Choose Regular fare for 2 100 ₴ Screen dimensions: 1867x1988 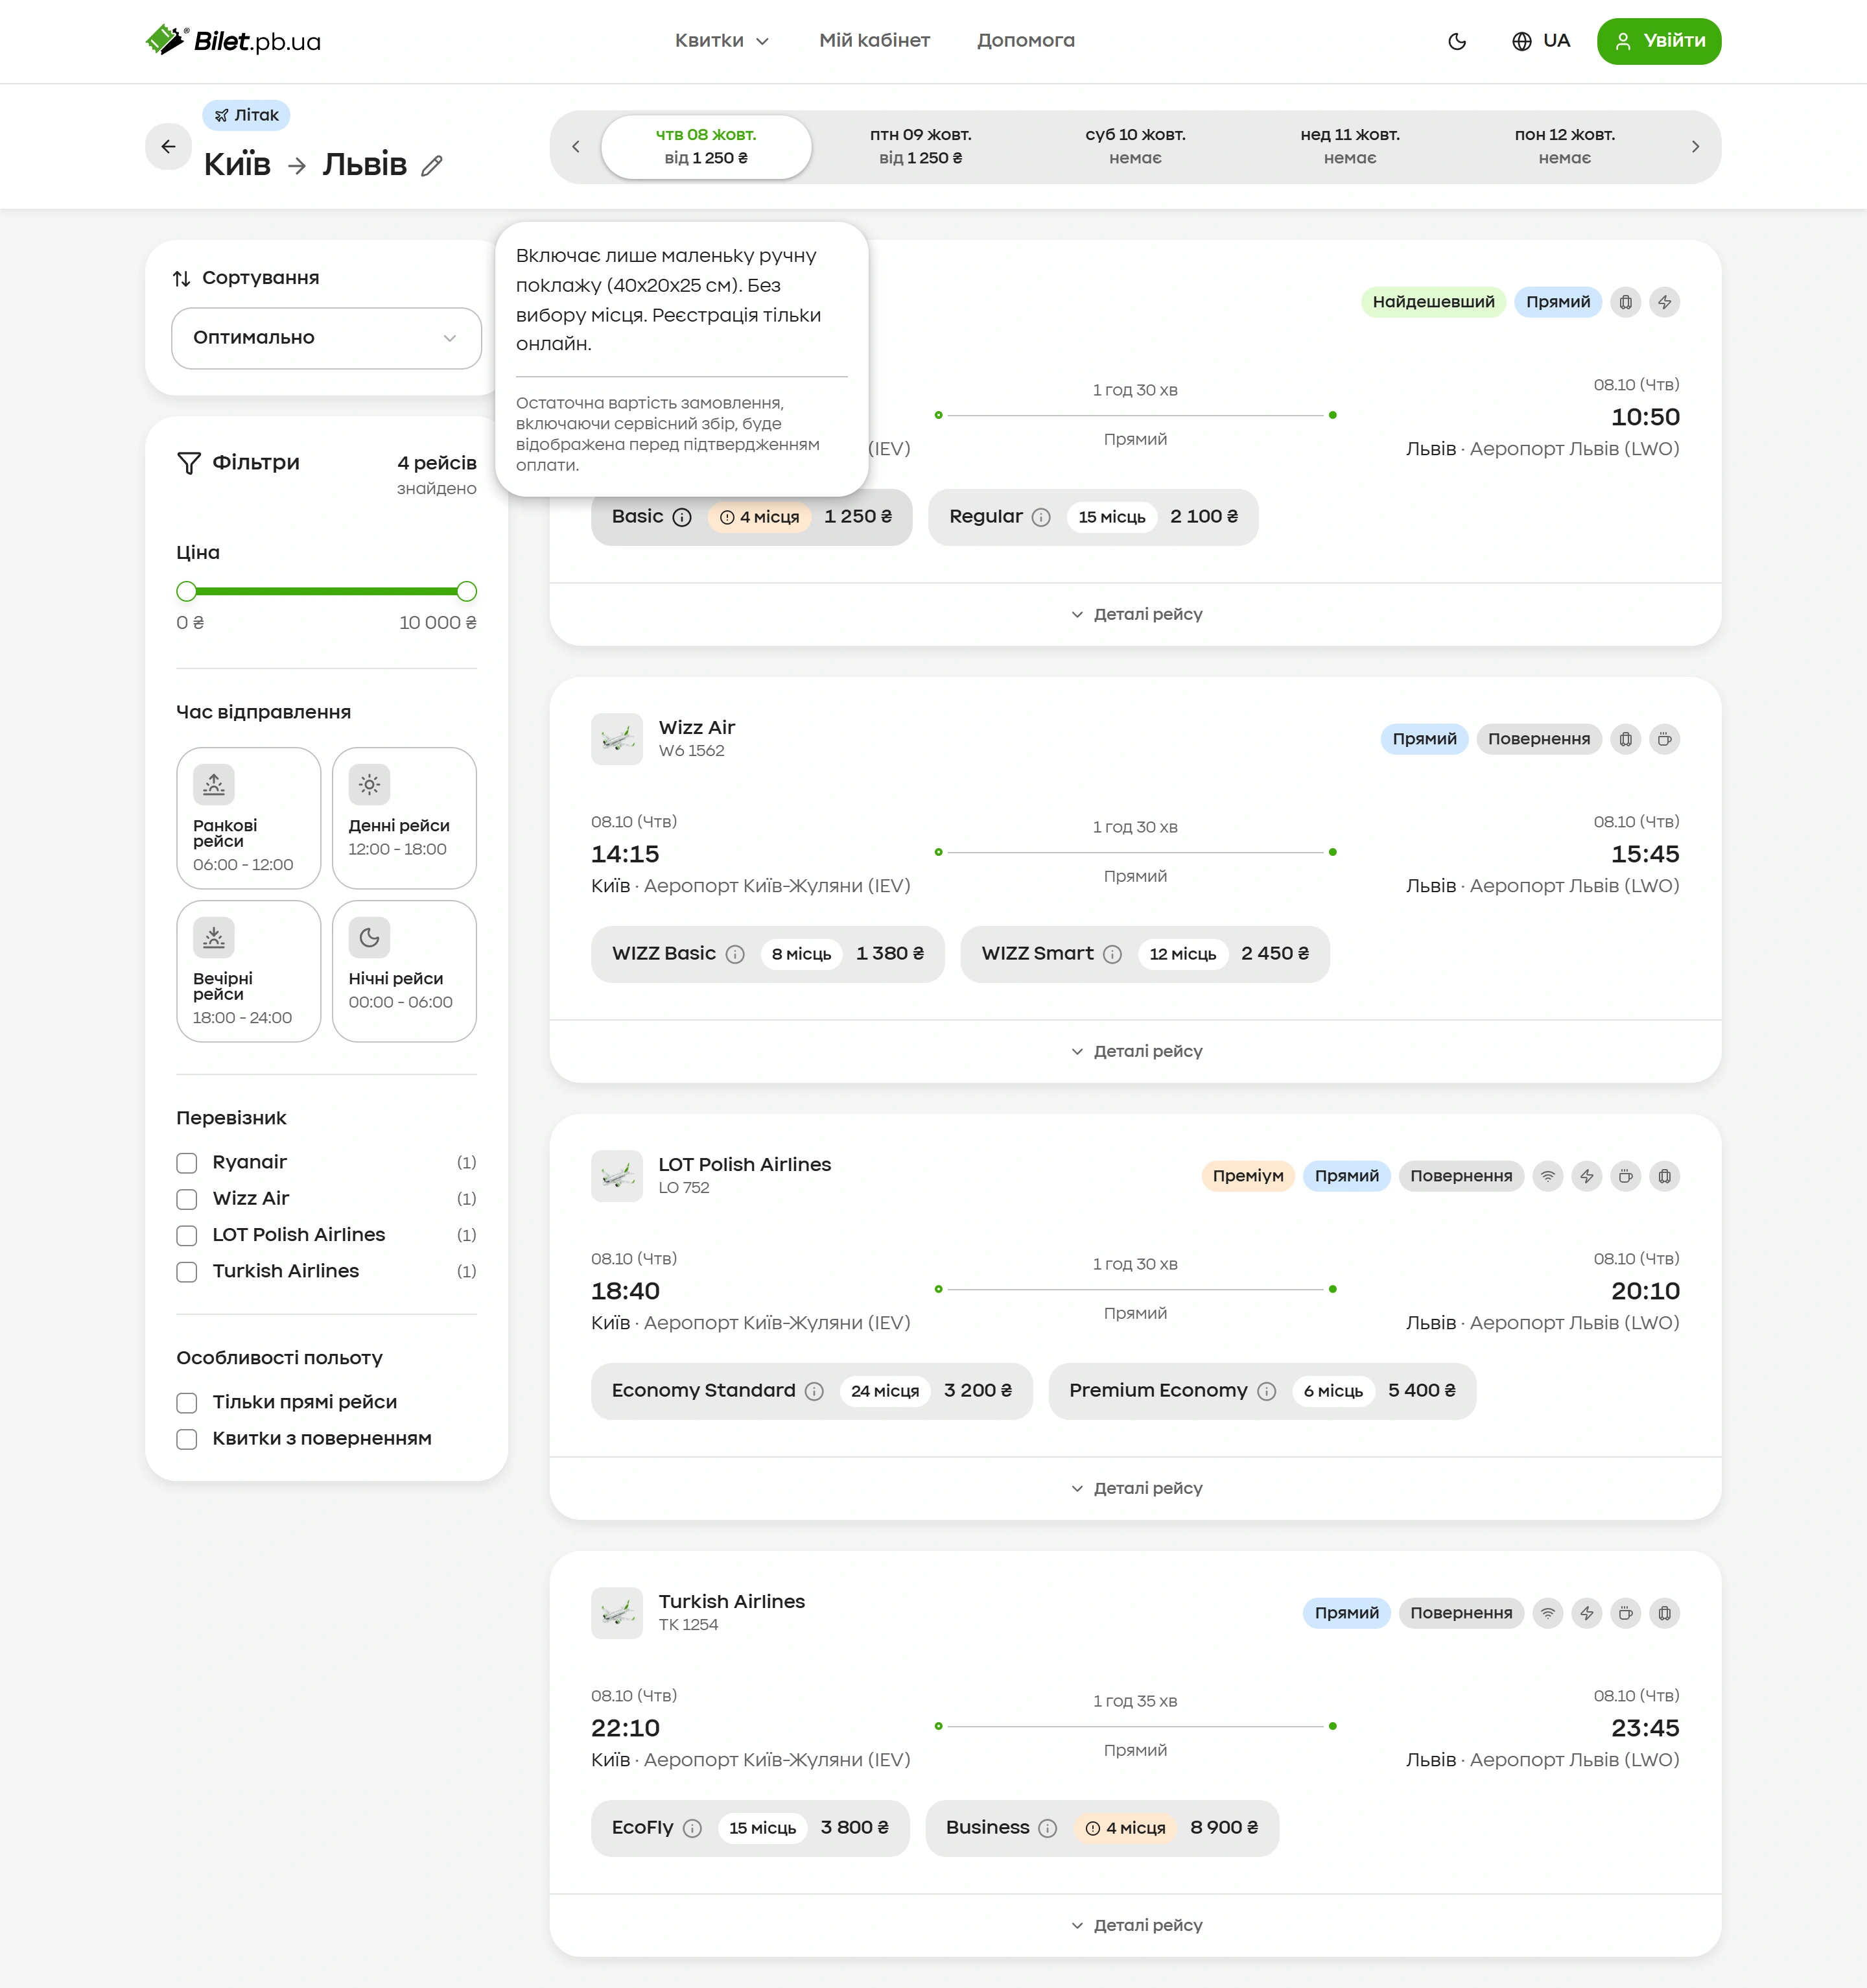[1093, 517]
